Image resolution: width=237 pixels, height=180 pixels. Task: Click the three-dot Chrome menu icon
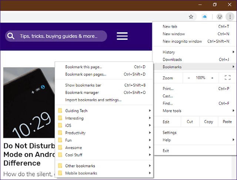pos(230,17)
